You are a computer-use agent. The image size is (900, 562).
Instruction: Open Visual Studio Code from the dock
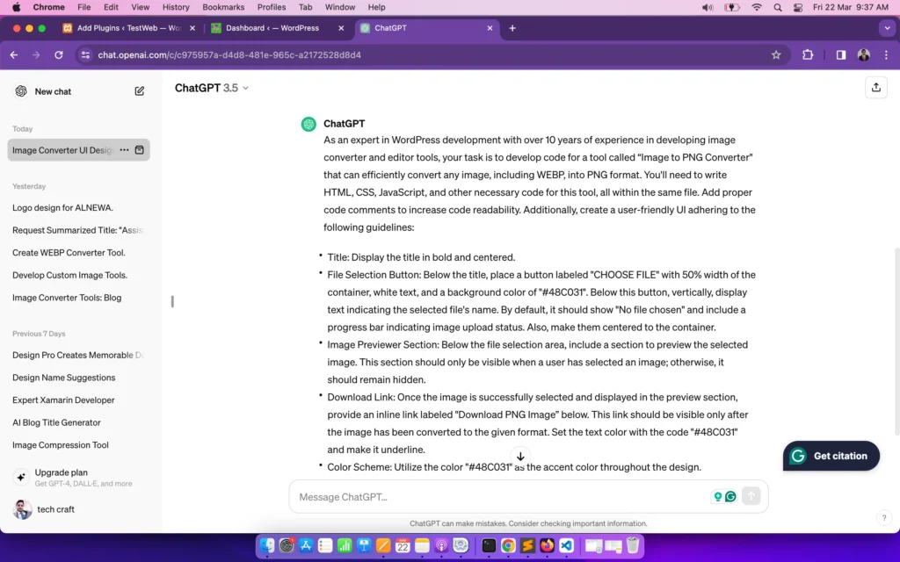click(x=567, y=545)
